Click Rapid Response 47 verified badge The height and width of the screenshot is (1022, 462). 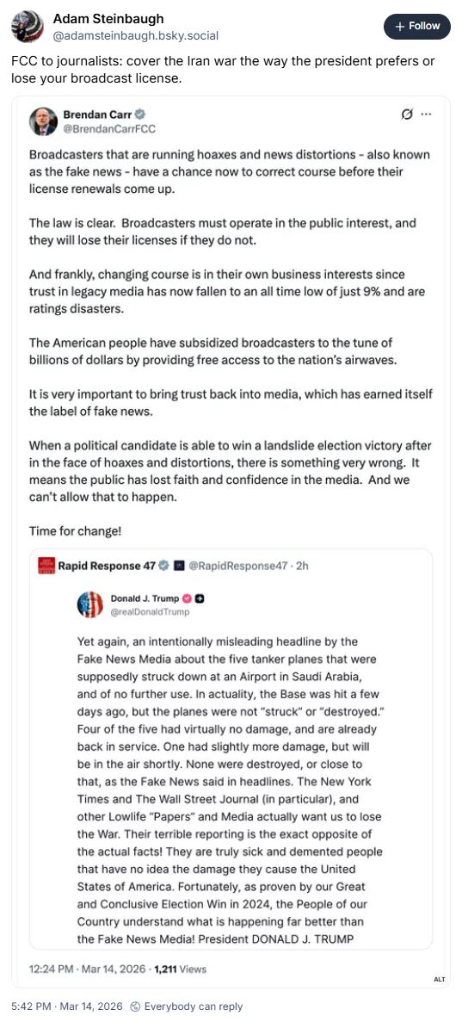164,566
